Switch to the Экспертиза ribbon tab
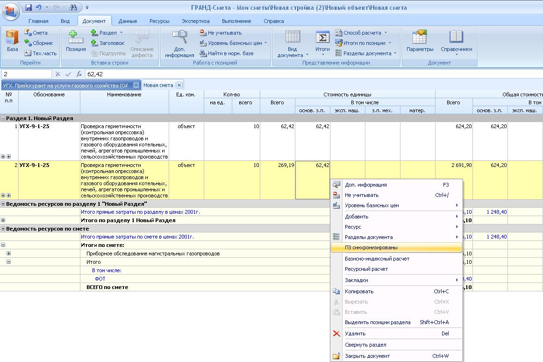The height and width of the screenshot is (362, 543). [195, 21]
